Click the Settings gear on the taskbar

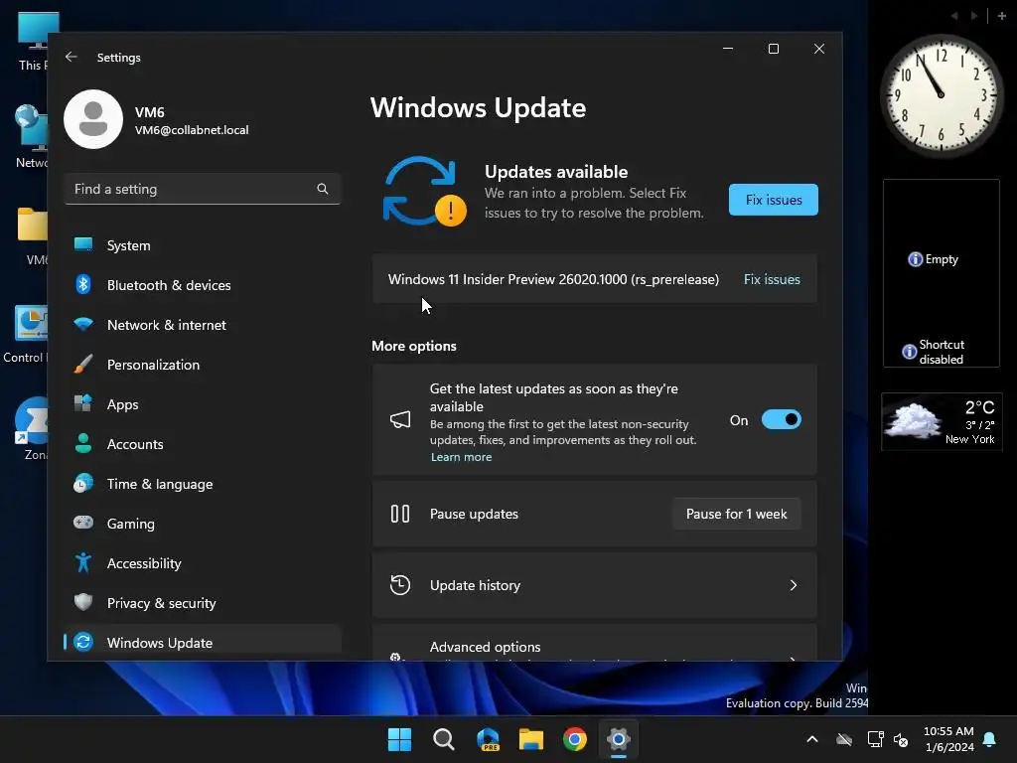coord(619,739)
